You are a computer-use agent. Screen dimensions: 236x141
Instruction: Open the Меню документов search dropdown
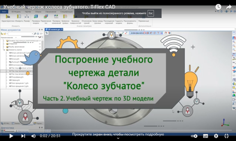[33, 34]
